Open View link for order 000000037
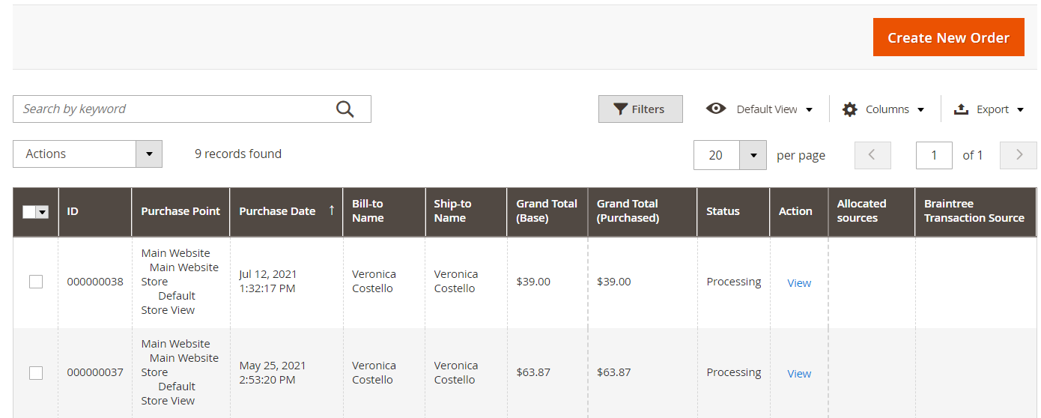 [799, 373]
